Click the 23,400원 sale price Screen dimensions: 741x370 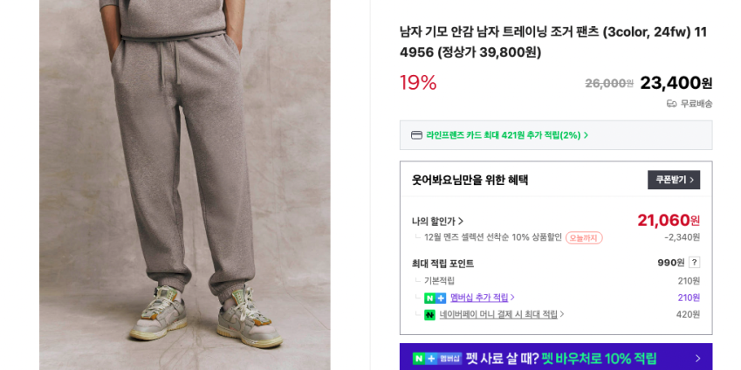676,83
